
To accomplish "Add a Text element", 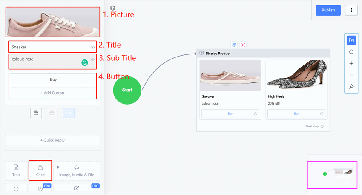I will pyautogui.click(x=16, y=171).
